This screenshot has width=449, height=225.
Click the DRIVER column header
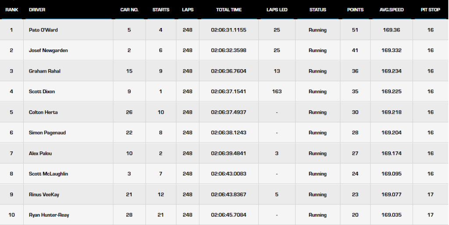tap(37, 10)
